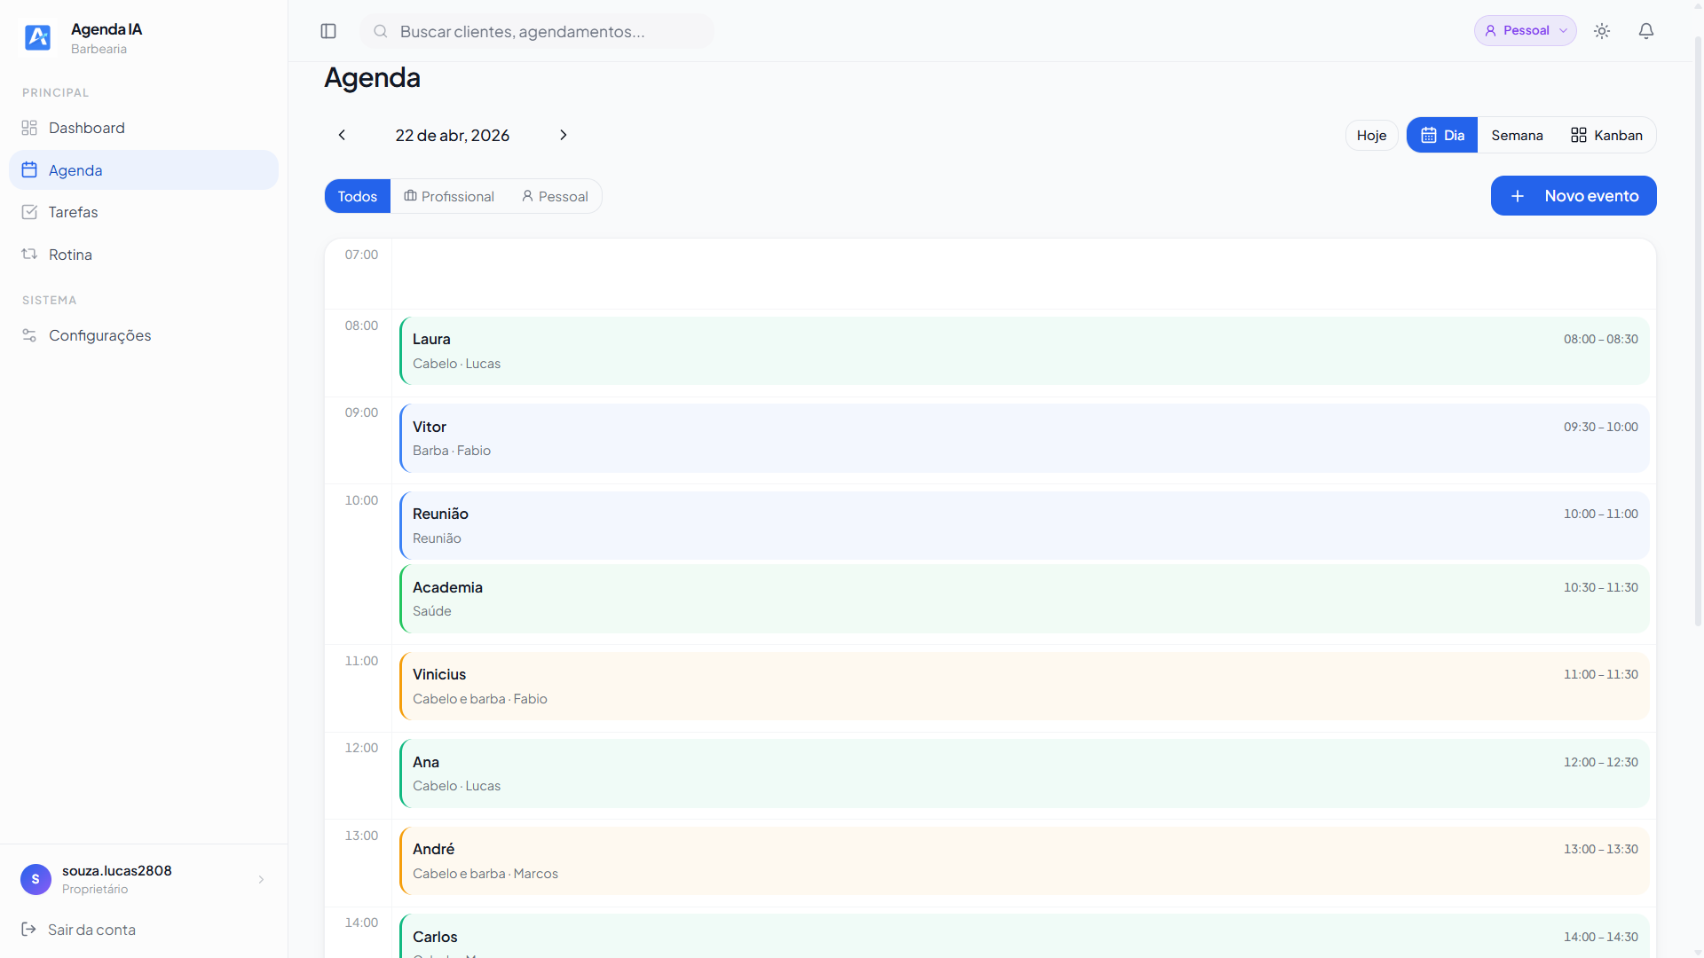Click the Tarefas checkbox icon in the sidebar
This screenshot has width=1704, height=958.
(29, 212)
